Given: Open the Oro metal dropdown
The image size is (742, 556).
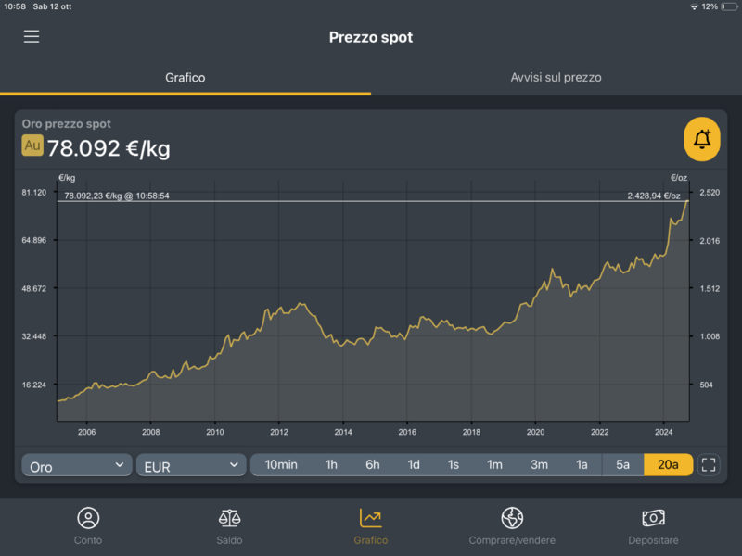Looking at the screenshot, I should (78, 466).
